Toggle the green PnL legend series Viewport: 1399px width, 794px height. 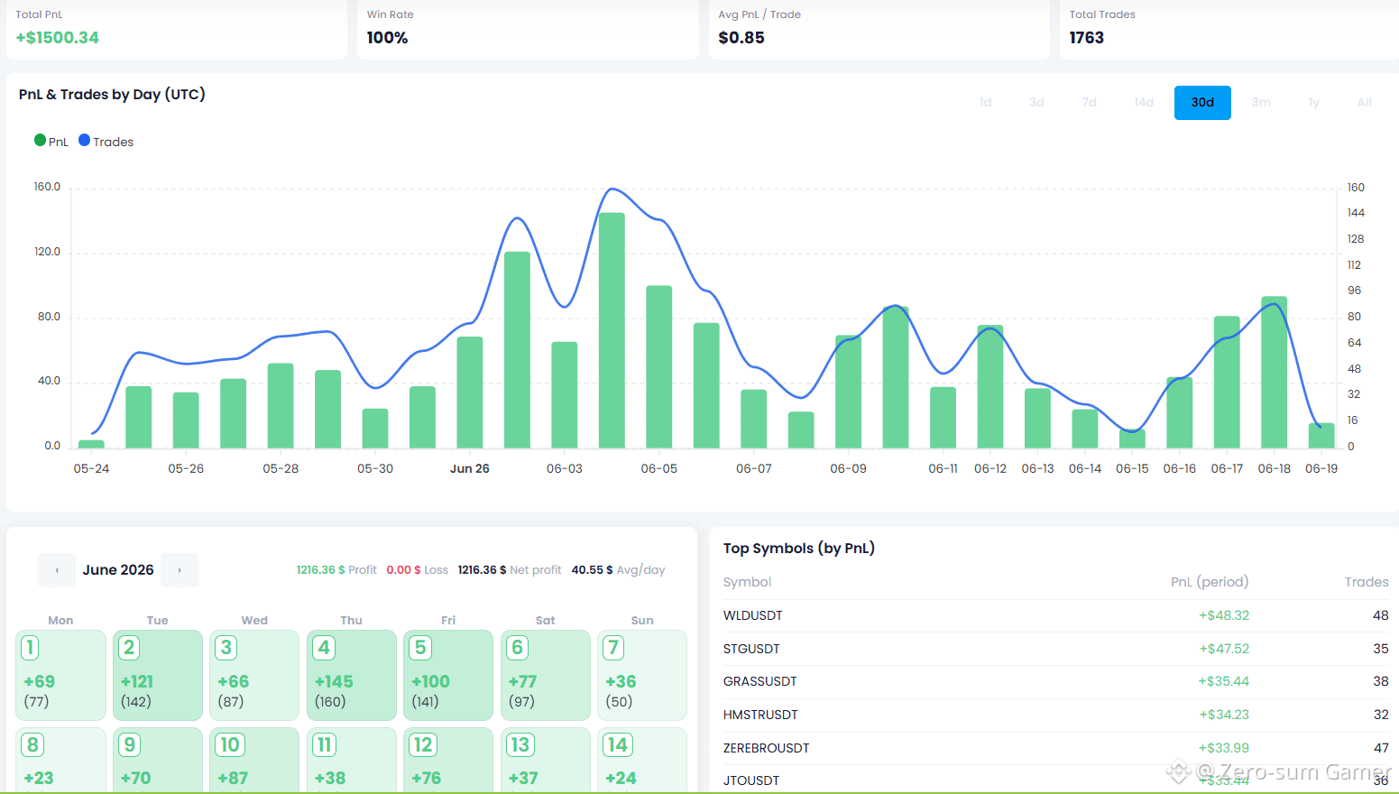tap(51, 142)
